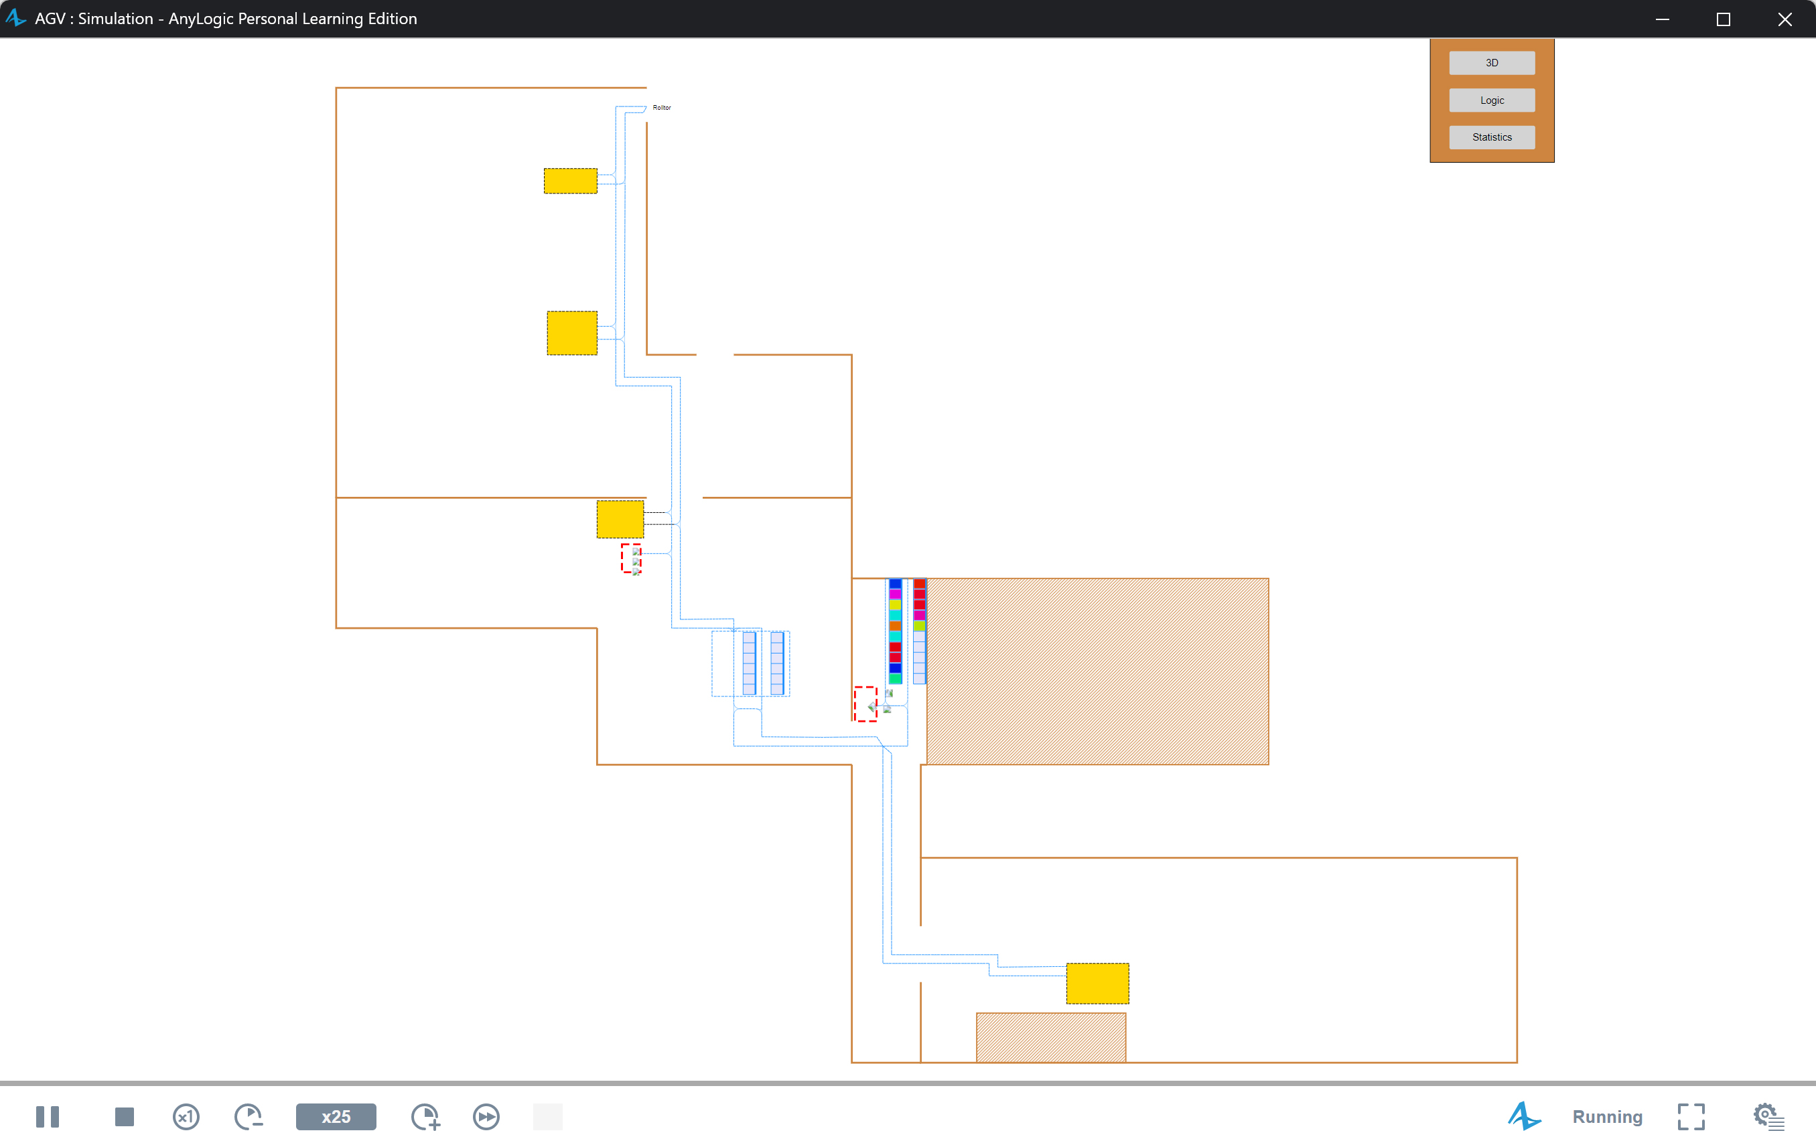This screenshot has height=1147, width=1816.
Task: Click the x25 speed indicator
Action: [x=336, y=1116]
